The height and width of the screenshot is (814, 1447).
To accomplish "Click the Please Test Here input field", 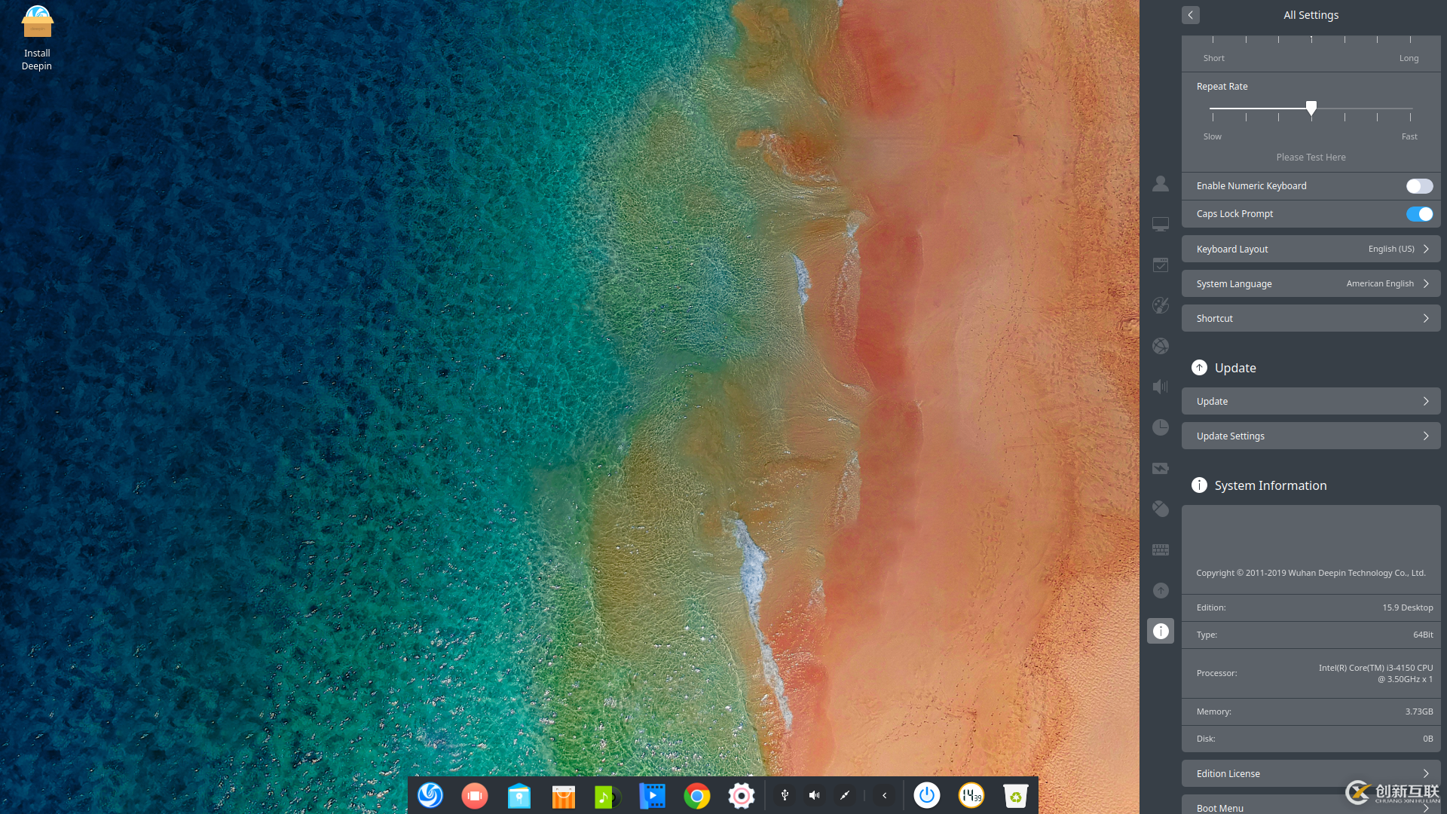I will pyautogui.click(x=1311, y=157).
